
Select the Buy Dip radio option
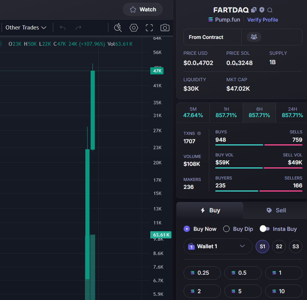[x=238, y=229]
